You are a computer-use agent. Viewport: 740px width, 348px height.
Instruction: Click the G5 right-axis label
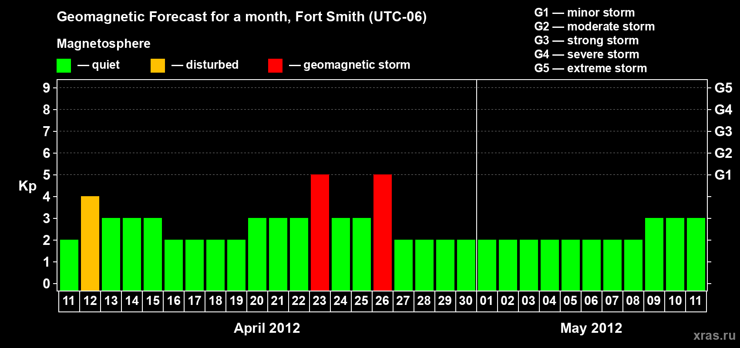coord(723,88)
